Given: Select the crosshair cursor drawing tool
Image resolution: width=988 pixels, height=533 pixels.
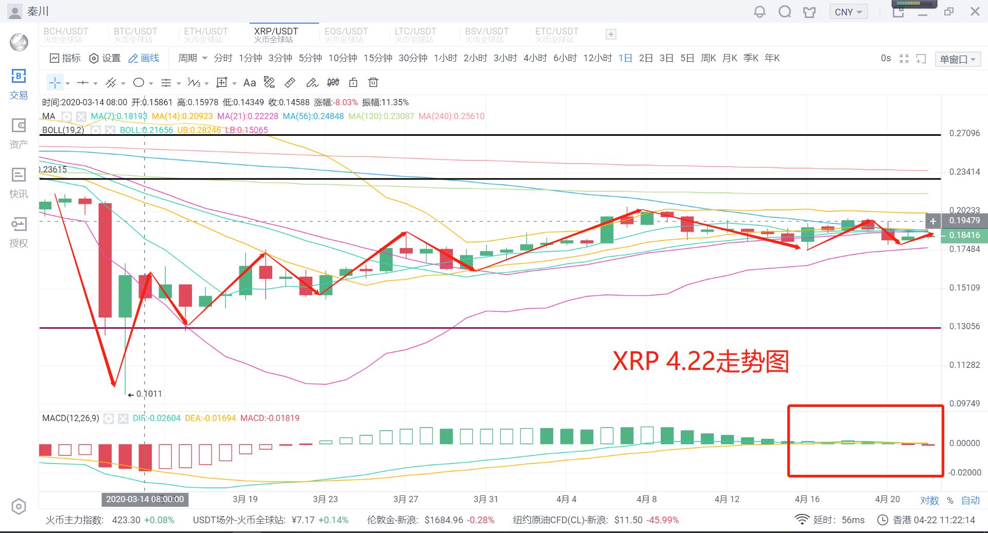Looking at the screenshot, I should click(x=55, y=82).
